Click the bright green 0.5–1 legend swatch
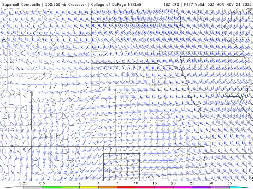 [x=52, y=187]
